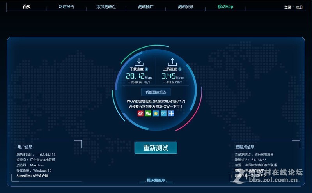Click the 注册 link
This screenshot has height=193, width=312.
click(299, 7)
